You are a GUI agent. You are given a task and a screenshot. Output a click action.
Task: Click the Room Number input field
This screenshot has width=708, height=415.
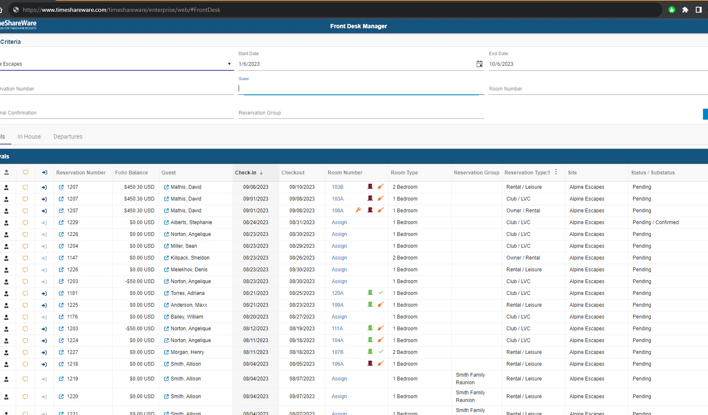click(598, 88)
